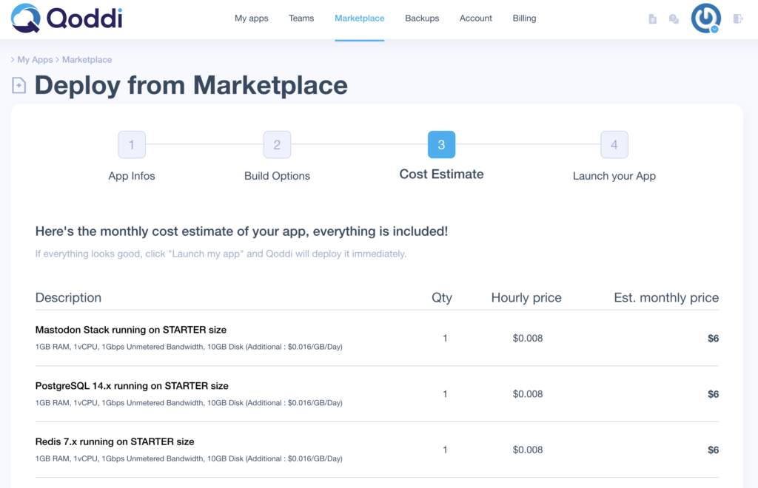
Task: Open the help chat bubbles icon
Action: 674,18
